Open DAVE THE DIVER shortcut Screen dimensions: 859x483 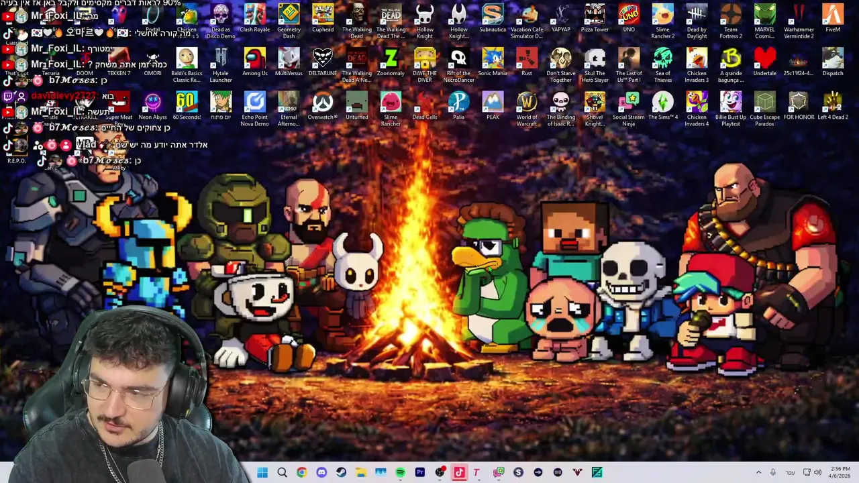(x=425, y=65)
